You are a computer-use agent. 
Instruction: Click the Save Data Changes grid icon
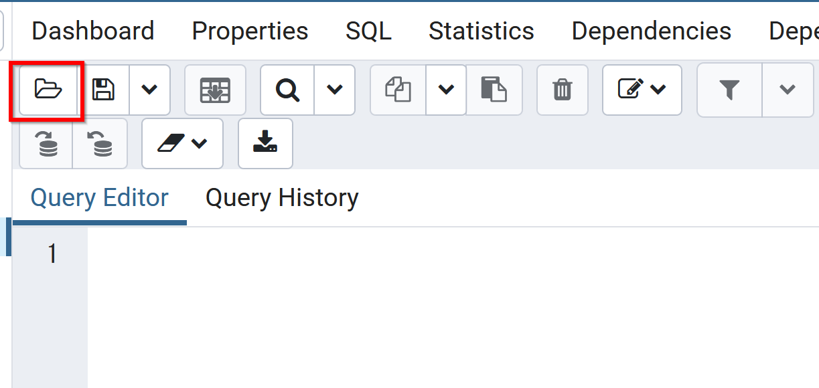click(215, 90)
